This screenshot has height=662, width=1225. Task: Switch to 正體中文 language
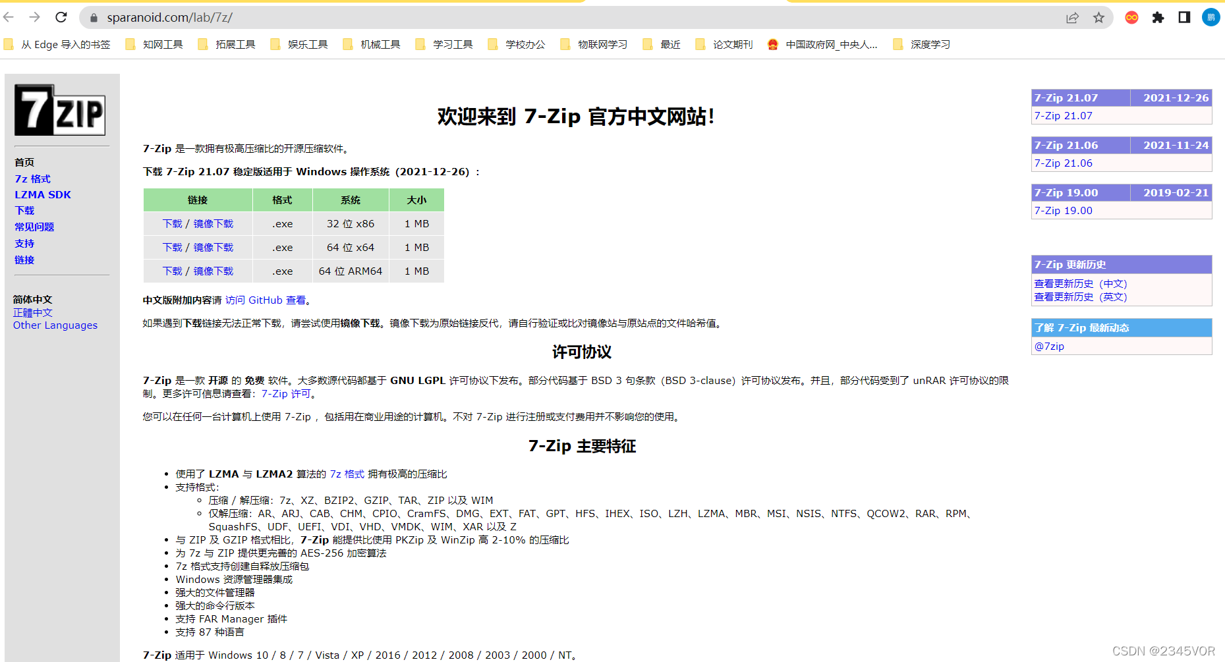tap(33, 312)
